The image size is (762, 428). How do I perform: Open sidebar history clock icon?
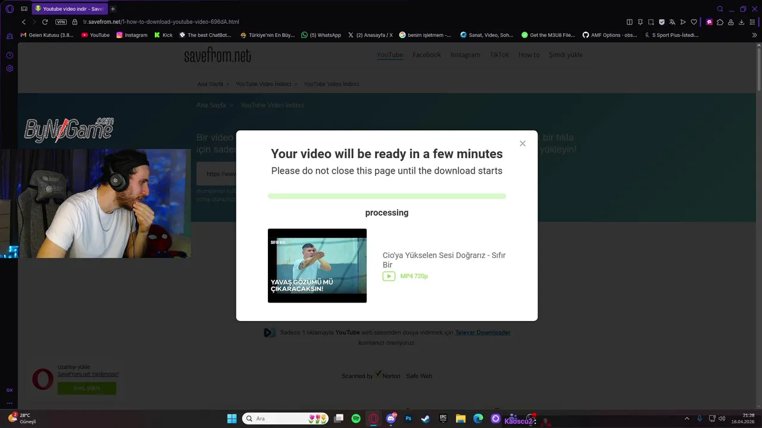[x=10, y=55]
